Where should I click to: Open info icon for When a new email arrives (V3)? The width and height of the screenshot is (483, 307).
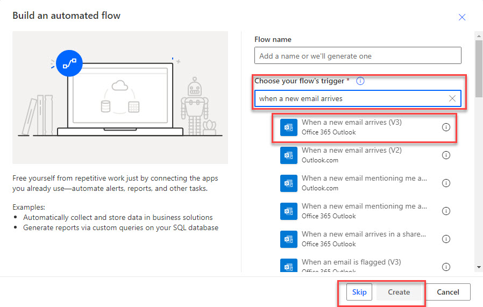coord(446,127)
